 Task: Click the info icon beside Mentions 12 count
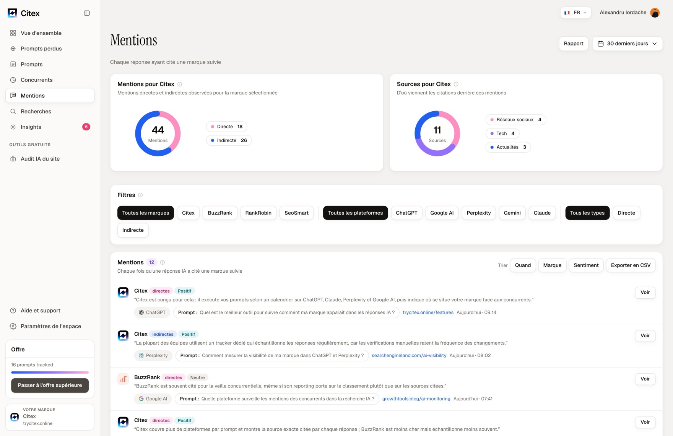point(163,262)
